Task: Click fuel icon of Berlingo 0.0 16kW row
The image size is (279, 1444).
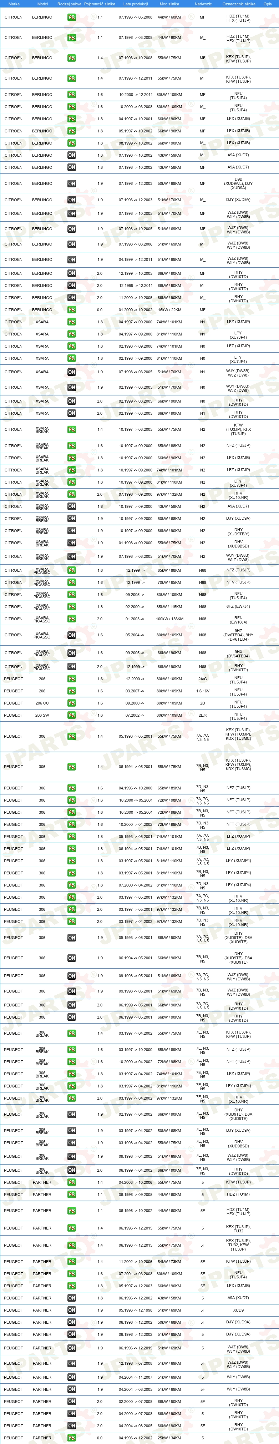Action: (71, 309)
